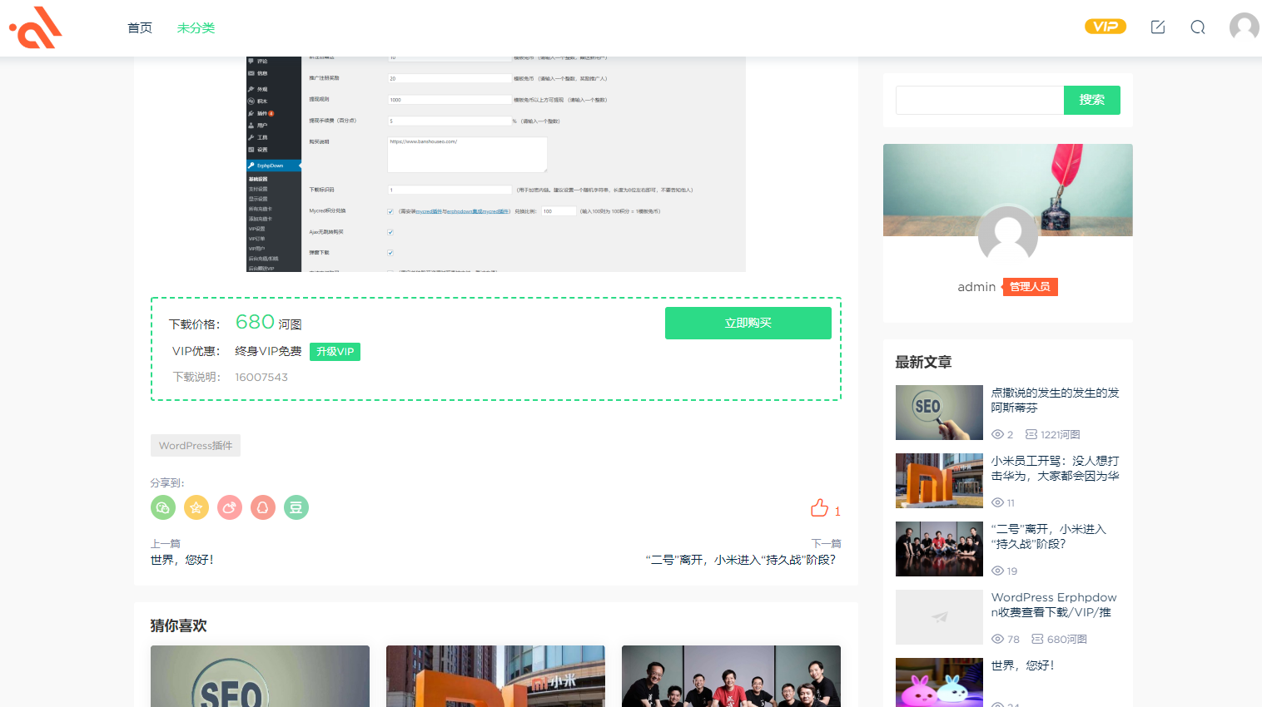Open SEO thumbnail in 最新文章
The width and height of the screenshot is (1262, 707).
pyautogui.click(x=939, y=413)
